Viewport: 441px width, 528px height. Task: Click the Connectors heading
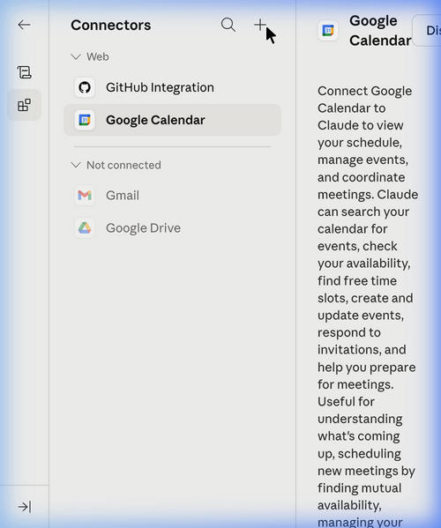click(111, 25)
